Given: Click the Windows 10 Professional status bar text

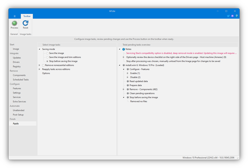Looking at the screenshot, I should (208, 158).
